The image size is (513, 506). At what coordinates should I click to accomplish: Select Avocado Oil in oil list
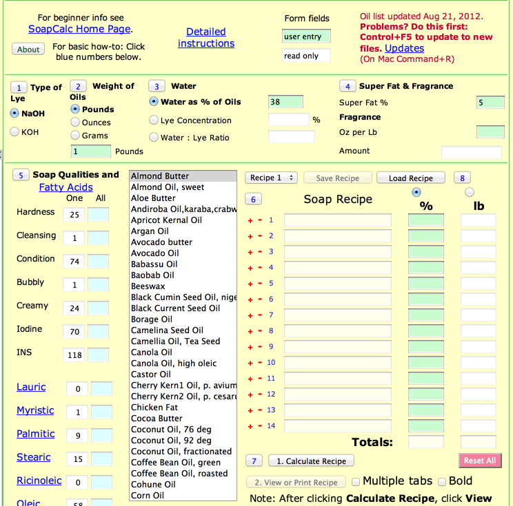click(x=183, y=253)
